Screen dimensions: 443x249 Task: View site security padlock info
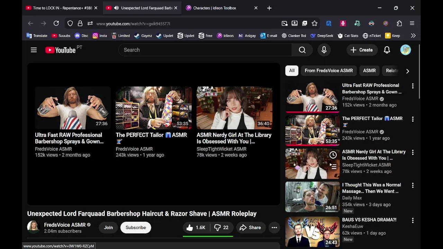(x=80, y=24)
